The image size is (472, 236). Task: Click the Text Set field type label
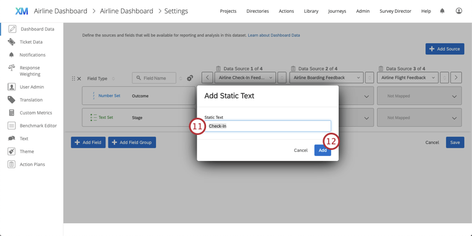pyautogui.click(x=106, y=117)
